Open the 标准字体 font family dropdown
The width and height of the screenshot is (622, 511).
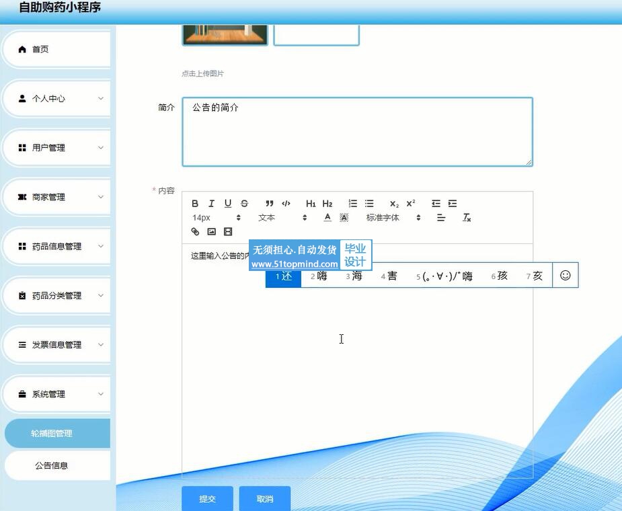point(393,218)
